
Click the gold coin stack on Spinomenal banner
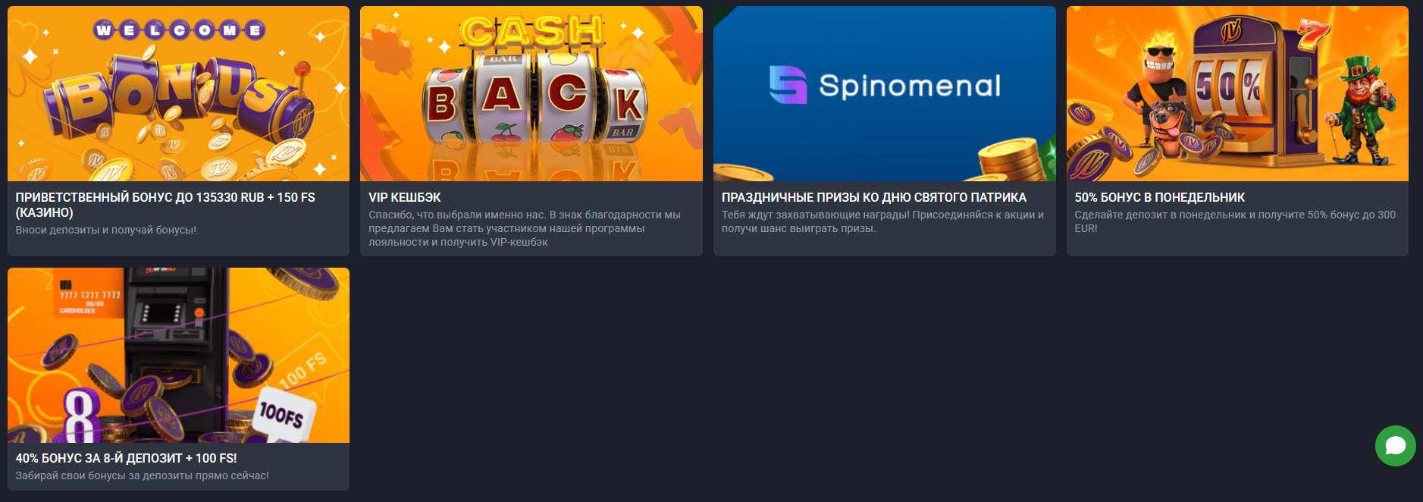click(1014, 158)
